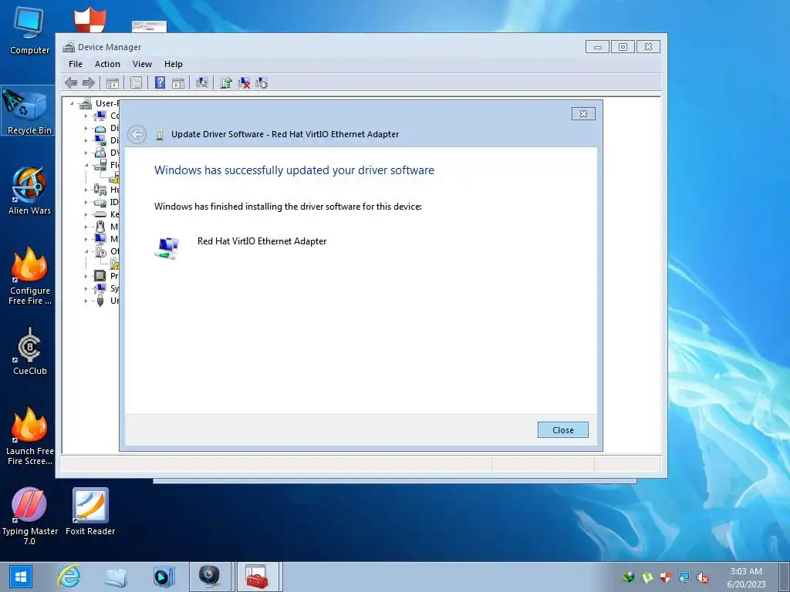This screenshot has height=592, width=790.
Task: Expand the Universal Serial Bus (Un) category
Action: (86, 301)
